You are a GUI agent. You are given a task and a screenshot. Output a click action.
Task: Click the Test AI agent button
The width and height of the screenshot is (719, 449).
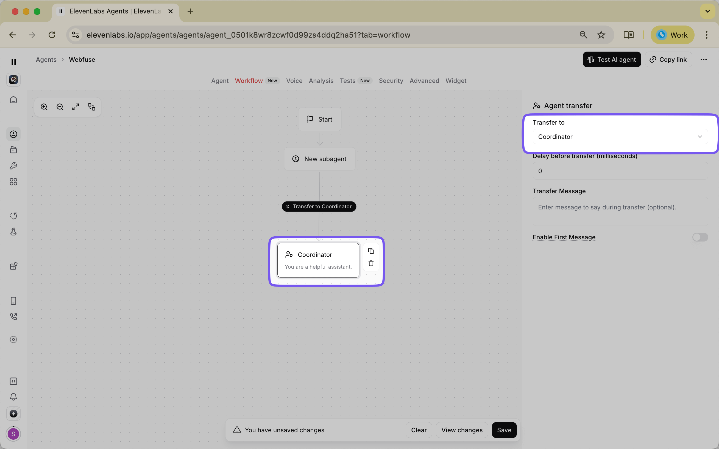tap(611, 59)
